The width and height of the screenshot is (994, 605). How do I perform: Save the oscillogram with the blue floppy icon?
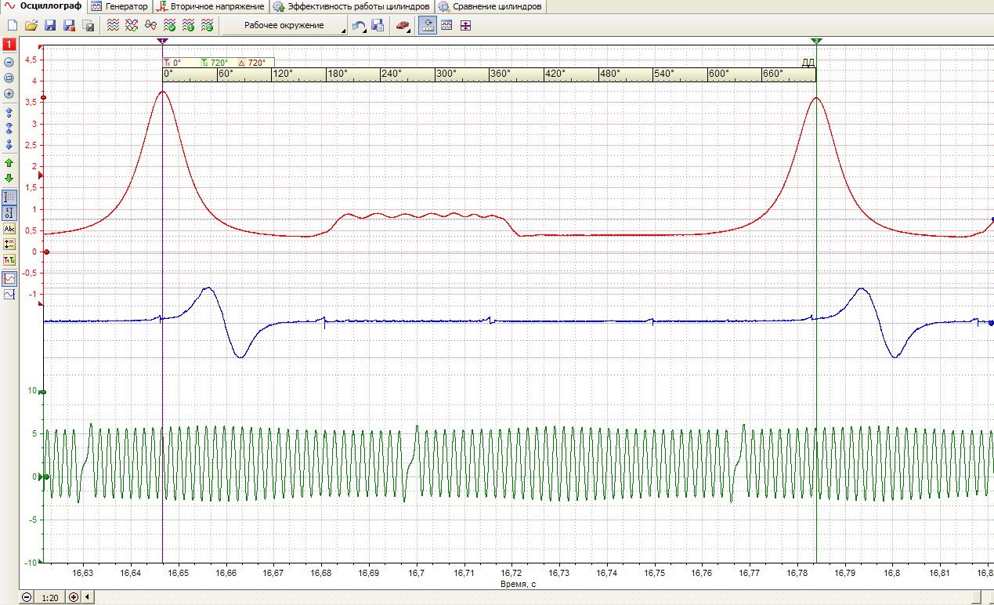tap(50, 26)
